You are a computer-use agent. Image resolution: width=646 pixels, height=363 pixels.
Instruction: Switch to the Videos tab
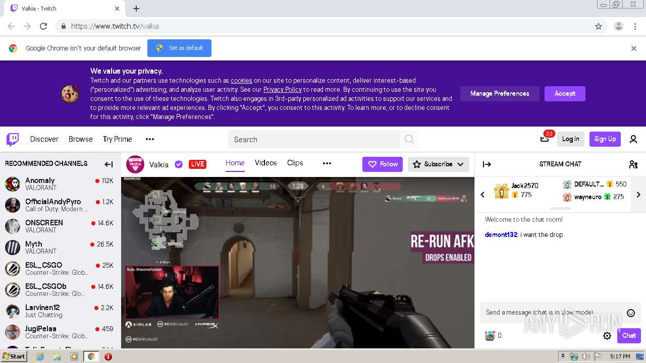[x=266, y=163]
